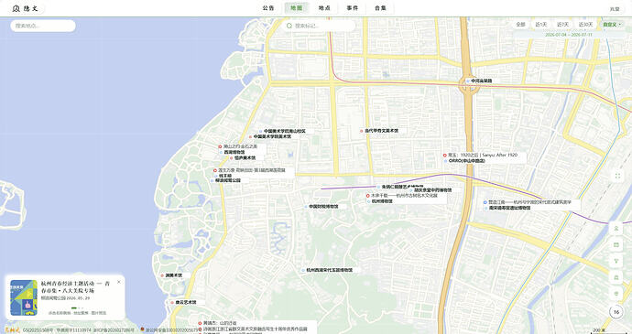Click the 中国美术学院美术馆 marker
The image size is (632, 334).
[x=269, y=136]
